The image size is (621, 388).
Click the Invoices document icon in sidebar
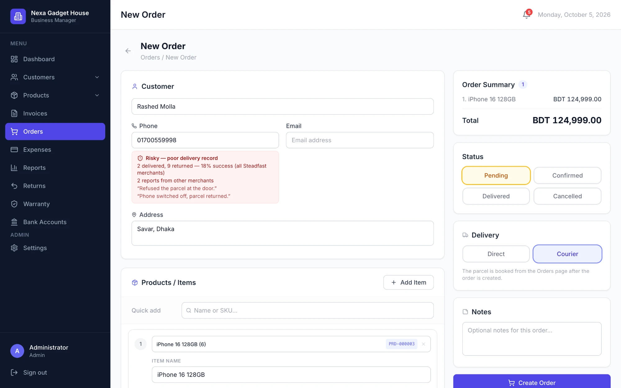(14, 113)
